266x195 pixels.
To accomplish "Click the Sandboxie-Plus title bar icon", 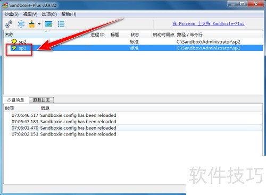I will pos(5,5).
